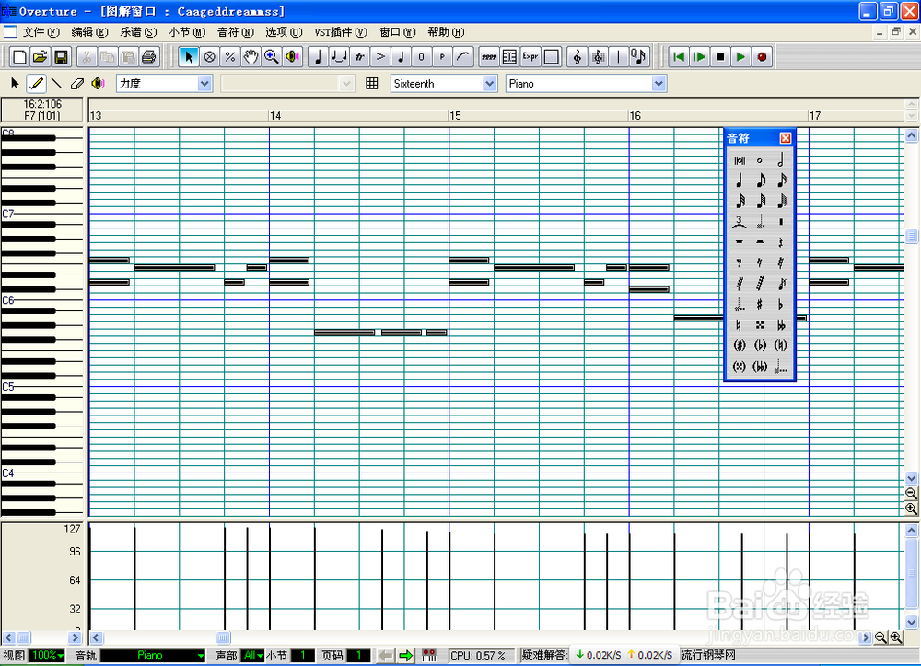Open the 文件 File menu
The height and width of the screenshot is (666, 921).
(x=41, y=32)
